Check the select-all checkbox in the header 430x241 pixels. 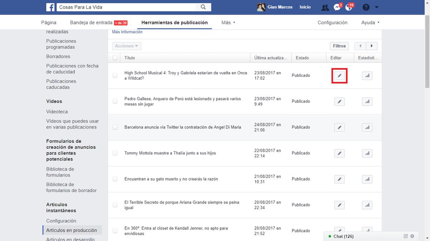click(x=115, y=58)
